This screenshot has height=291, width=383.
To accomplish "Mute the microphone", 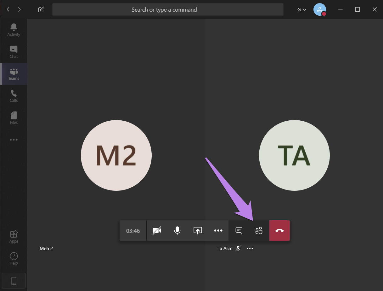I will click(177, 231).
